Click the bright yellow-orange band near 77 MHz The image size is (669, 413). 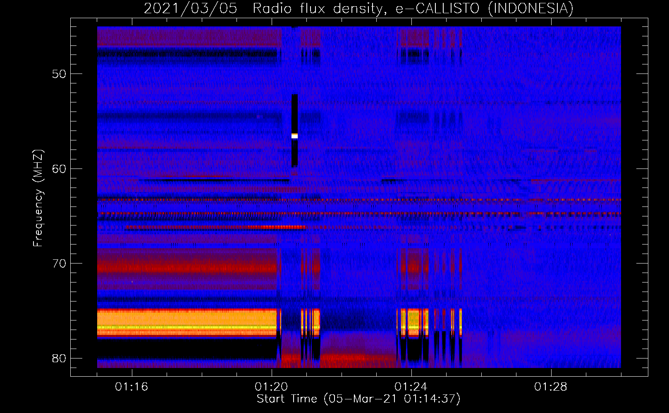187,323
